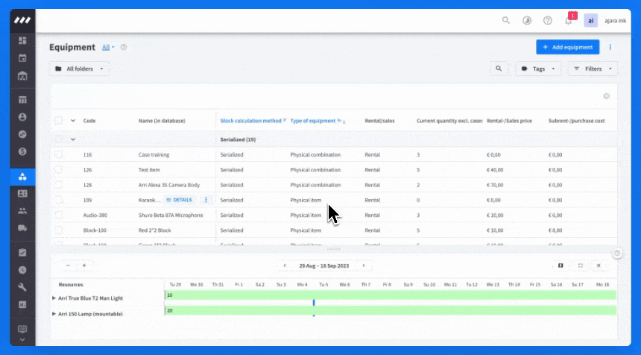This screenshot has height=355, width=641.
Task: Open DETAILS for the Karaok... item
Action: pos(179,200)
